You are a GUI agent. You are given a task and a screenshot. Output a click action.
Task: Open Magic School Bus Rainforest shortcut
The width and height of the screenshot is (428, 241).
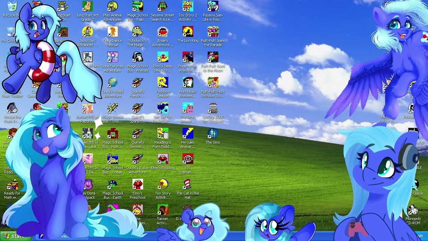pos(137,11)
